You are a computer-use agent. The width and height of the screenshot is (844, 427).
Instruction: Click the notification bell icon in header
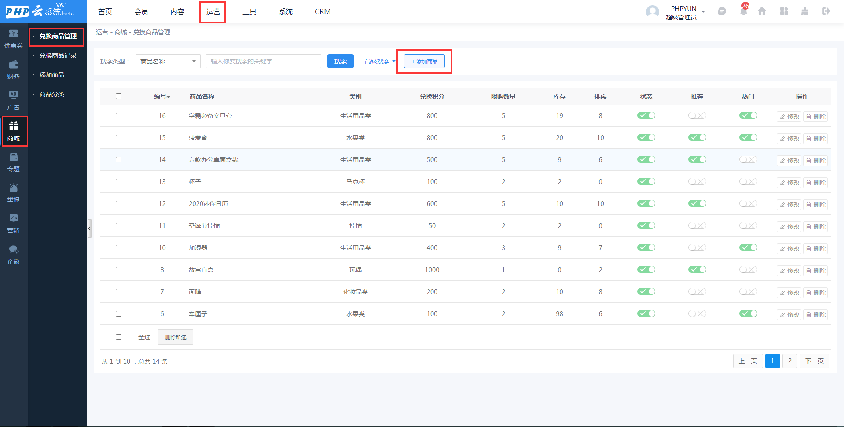click(744, 11)
